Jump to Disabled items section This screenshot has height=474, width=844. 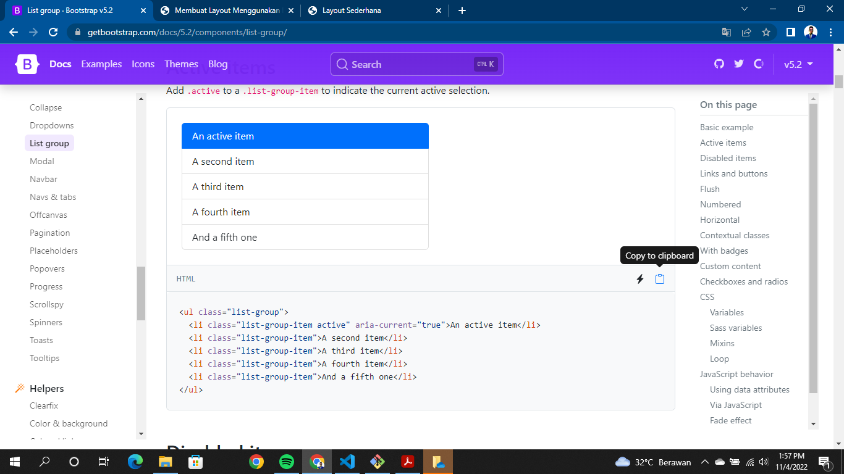point(728,158)
